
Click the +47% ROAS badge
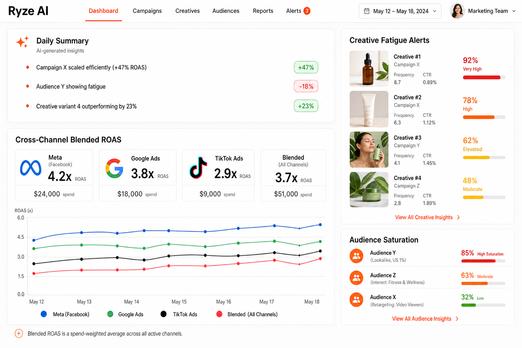point(306,67)
